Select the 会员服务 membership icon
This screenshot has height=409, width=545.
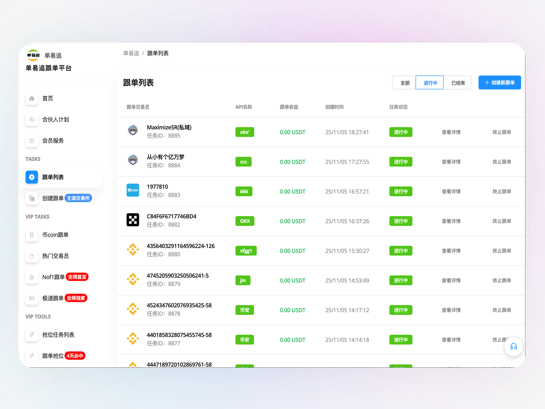click(x=32, y=141)
